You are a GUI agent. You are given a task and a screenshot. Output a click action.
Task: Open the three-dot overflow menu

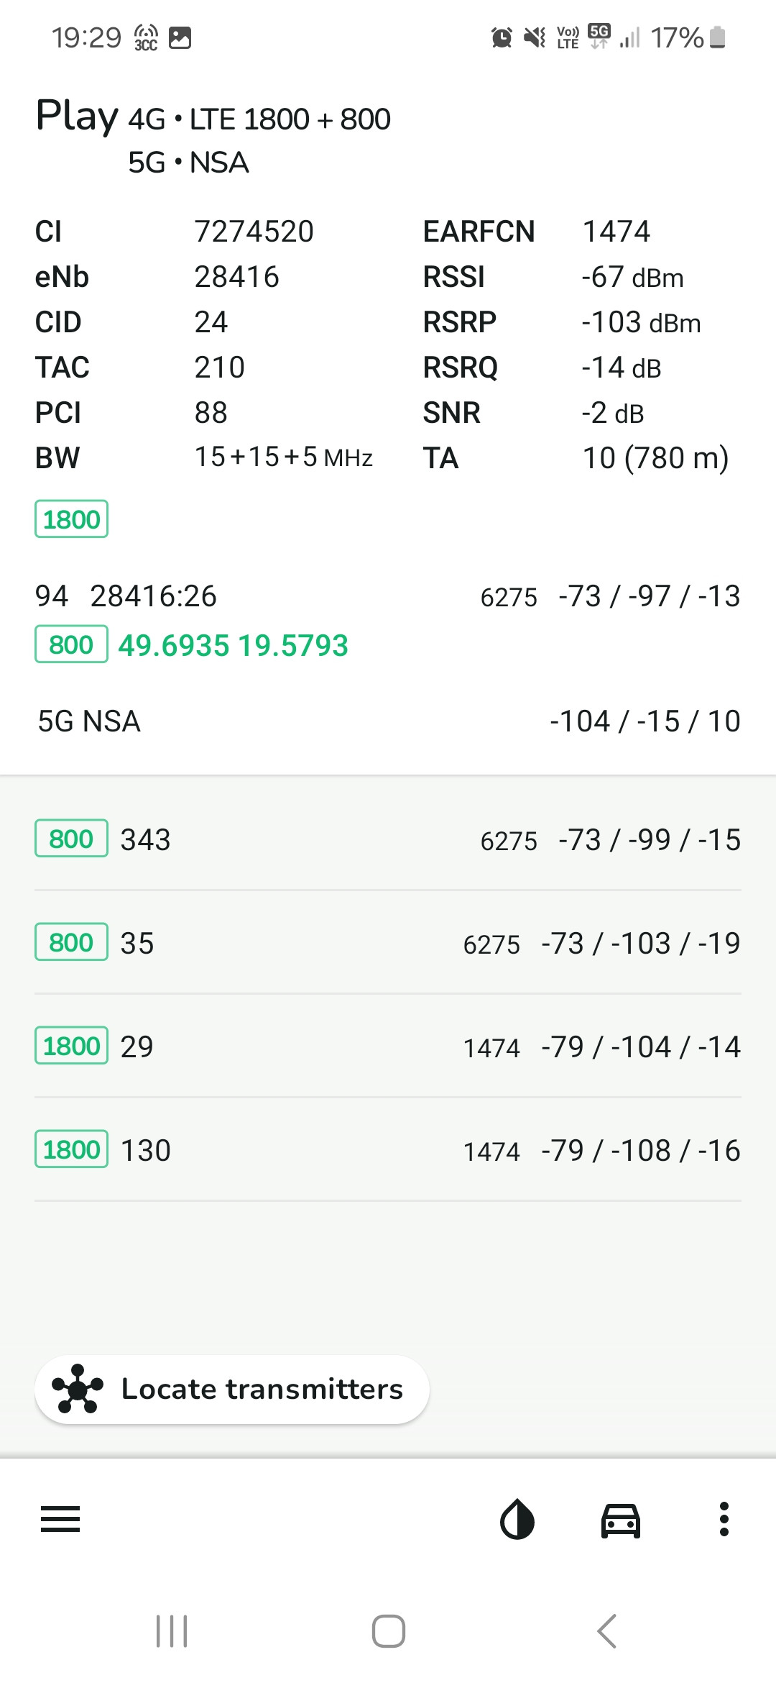click(x=724, y=1519)
